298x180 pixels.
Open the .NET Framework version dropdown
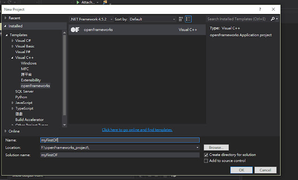91,19
